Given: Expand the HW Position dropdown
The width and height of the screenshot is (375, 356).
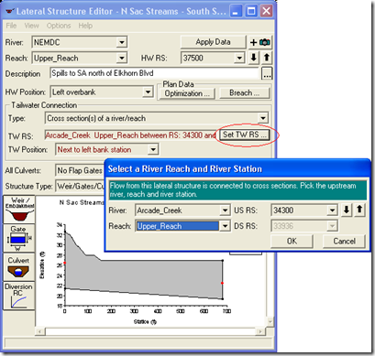Looking at the screenshot, I should (148, 92).
